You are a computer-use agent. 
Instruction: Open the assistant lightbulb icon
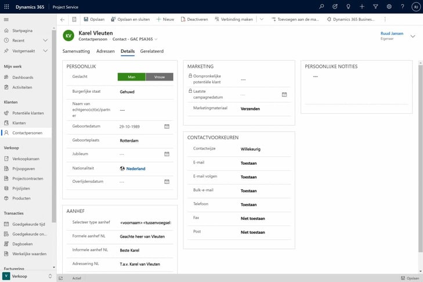pos(348,7)
